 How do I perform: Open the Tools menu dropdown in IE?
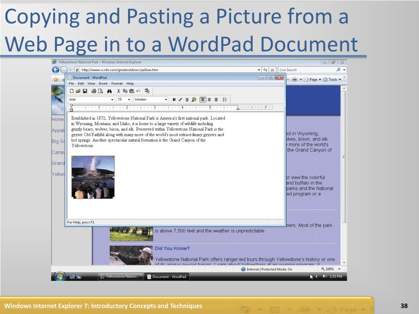[x=332, y=79]
